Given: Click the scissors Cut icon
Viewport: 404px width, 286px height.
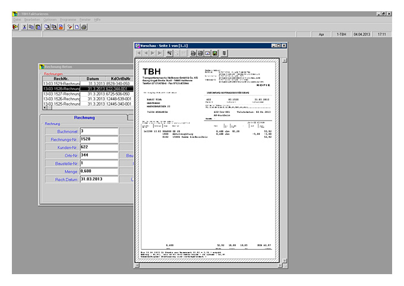Looking at the screenshot, I should (x=24, y=27).
